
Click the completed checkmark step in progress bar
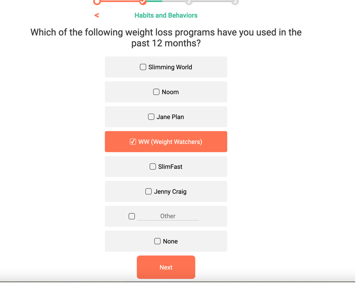[143, 2]
